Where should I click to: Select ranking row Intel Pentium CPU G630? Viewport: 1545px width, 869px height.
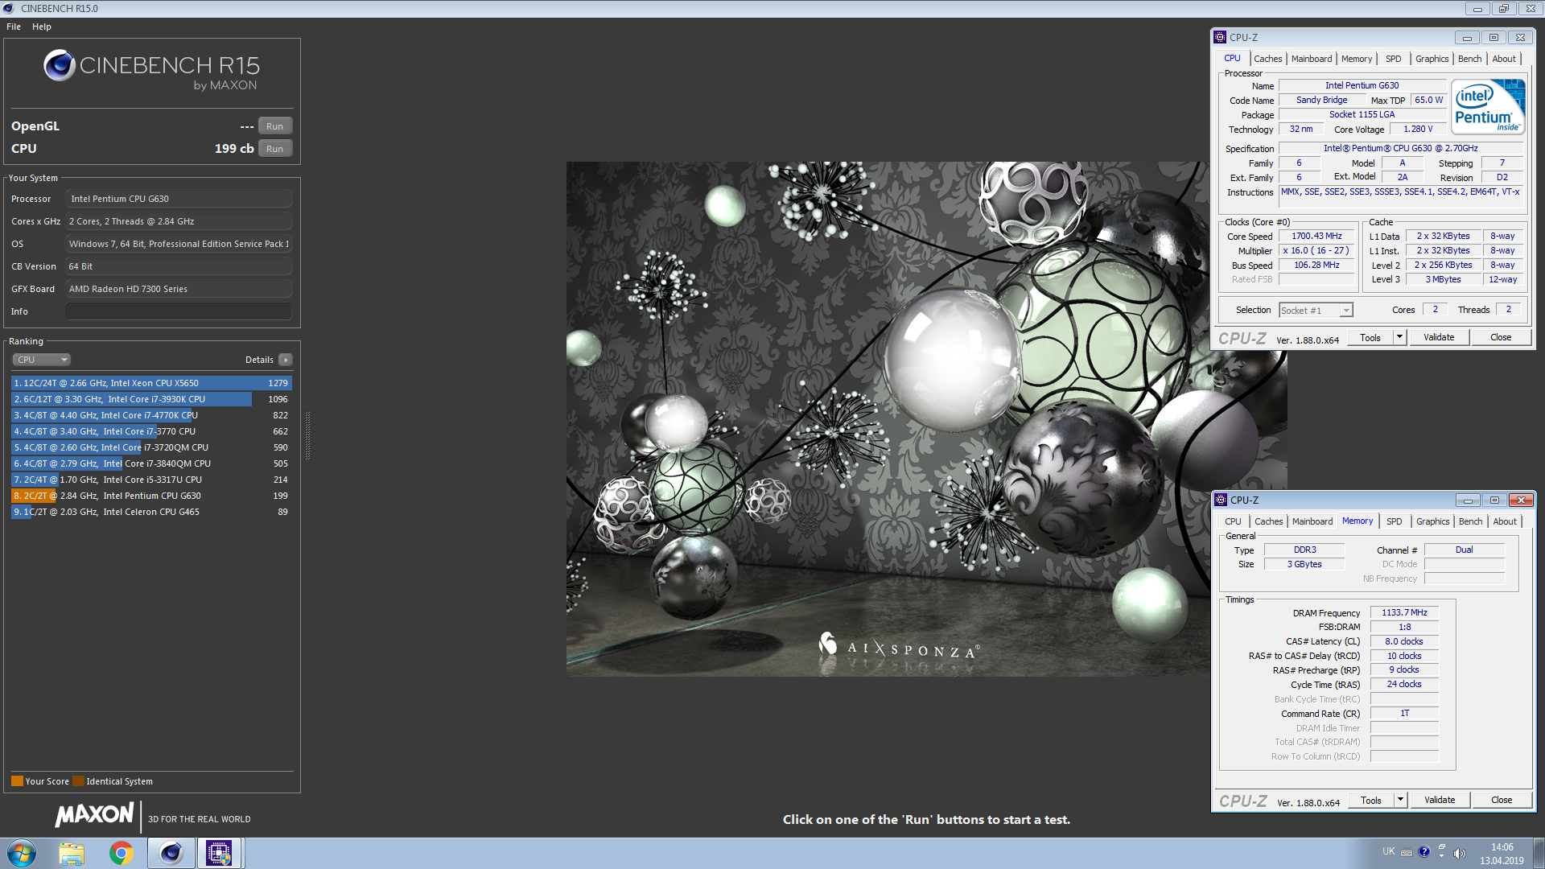pyautogui.click(x=151, y=496)
